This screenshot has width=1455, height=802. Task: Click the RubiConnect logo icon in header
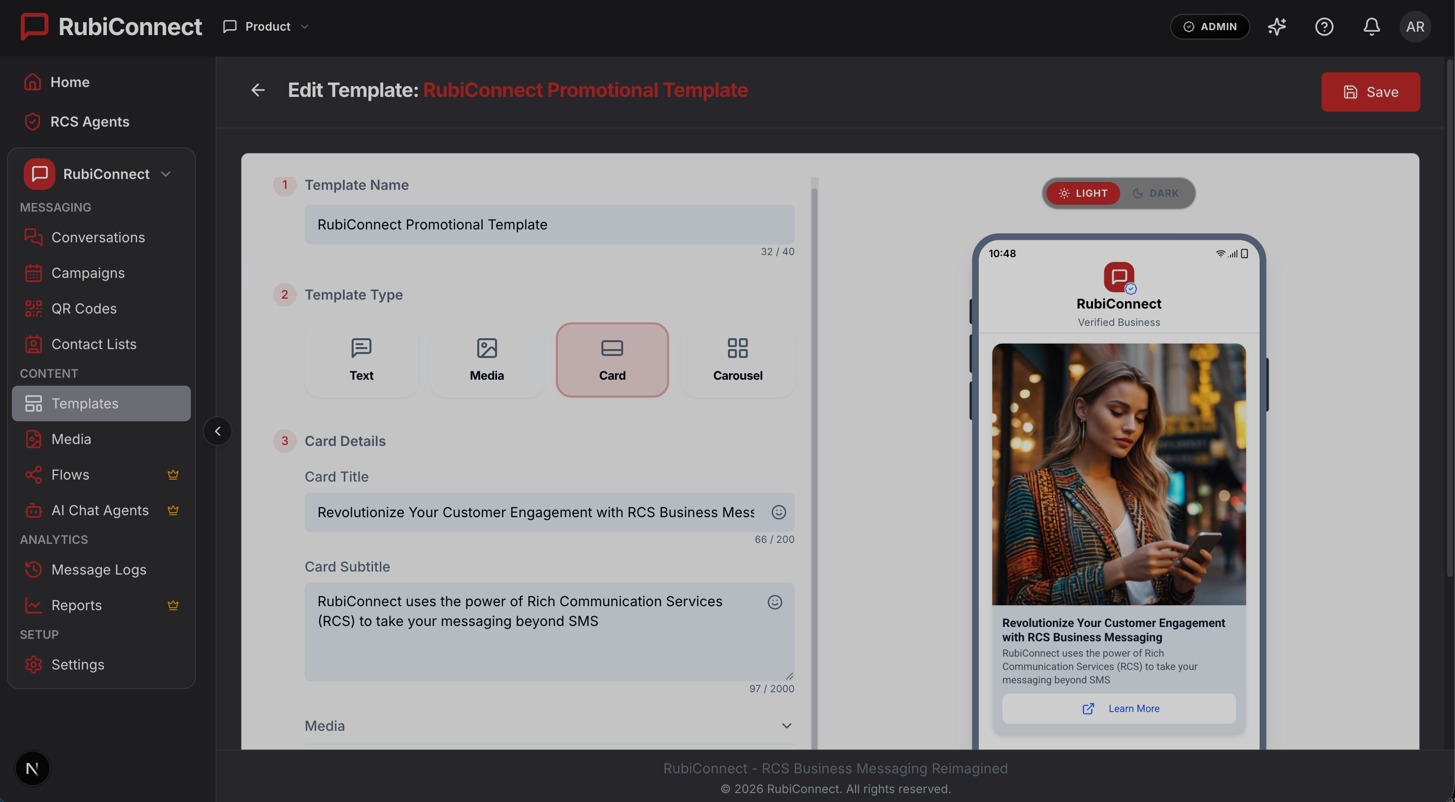tap(34, 26)
